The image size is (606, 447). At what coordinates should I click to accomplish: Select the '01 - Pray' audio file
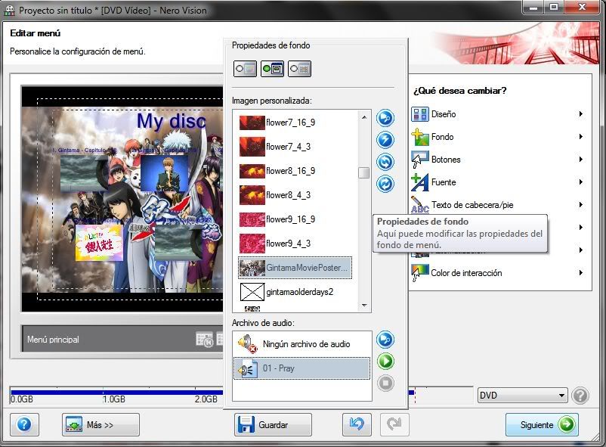click(301, 368)
